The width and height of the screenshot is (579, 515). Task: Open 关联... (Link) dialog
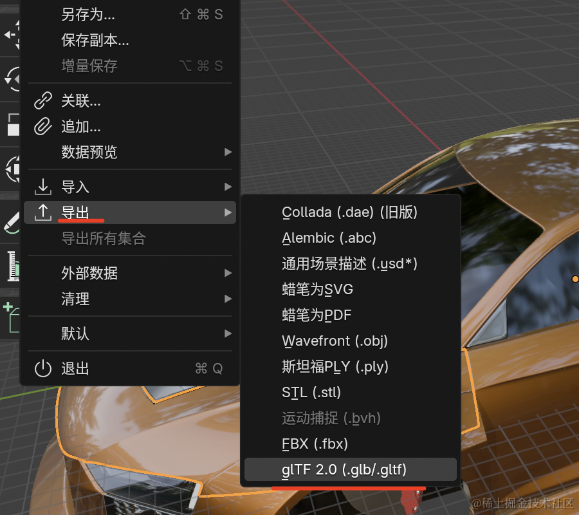(x=129, y=100)
